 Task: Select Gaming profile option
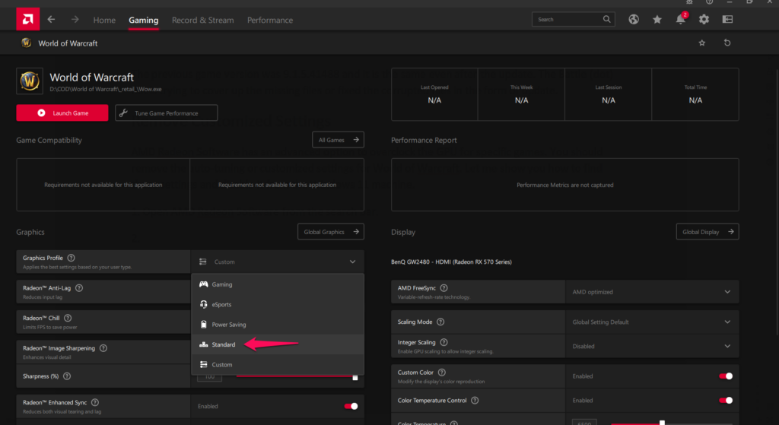[277, 284]
